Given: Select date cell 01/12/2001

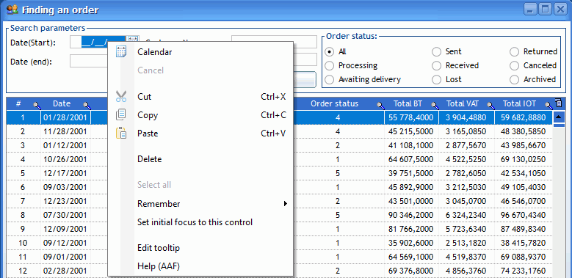Looking at the screenshot, I should click(x=65, y=145).
